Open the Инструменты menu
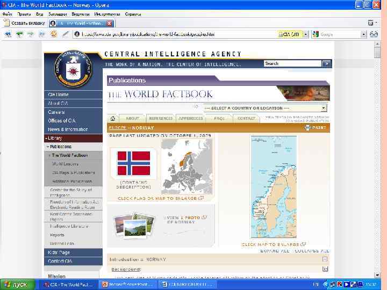The image size is (387, 290). 107,14
